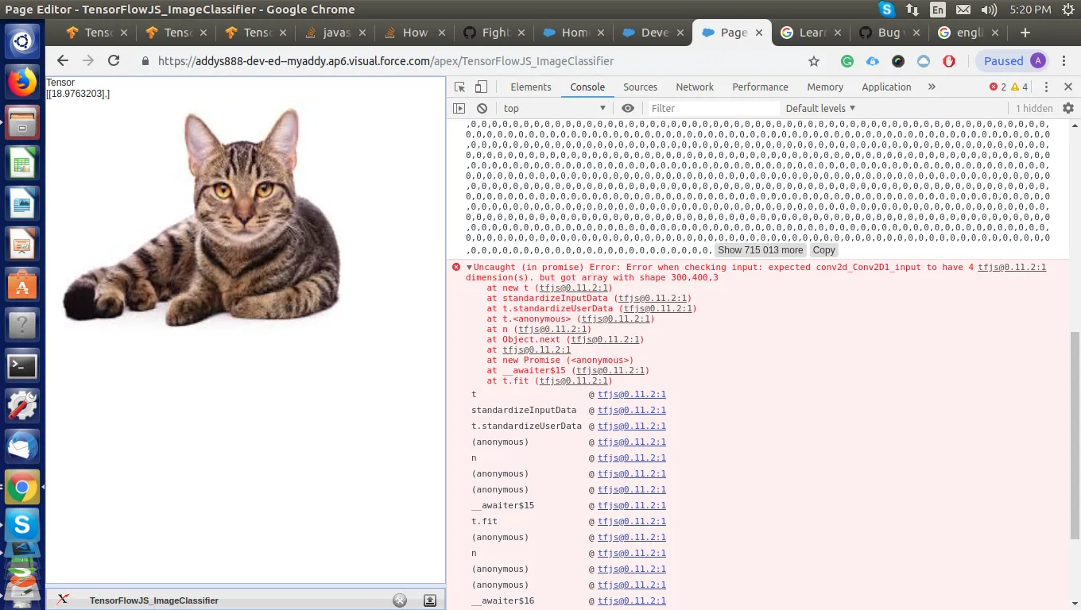Open the Sources tab
Image resolution: width=1081 pixels, height=610 pixels.
point(640,87)
